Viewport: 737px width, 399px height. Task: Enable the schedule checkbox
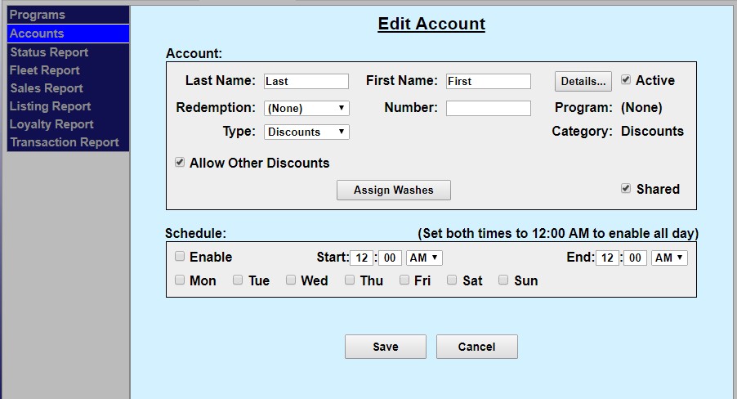tap(180, 257)
